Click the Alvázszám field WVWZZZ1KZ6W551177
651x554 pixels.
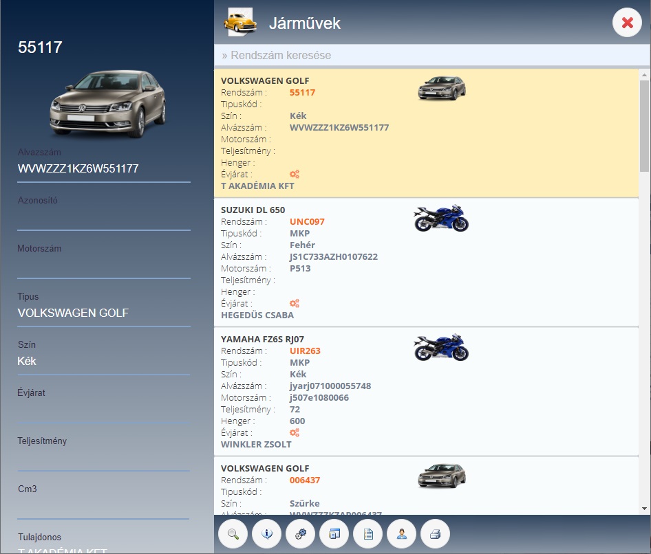[x=104, y=169]
